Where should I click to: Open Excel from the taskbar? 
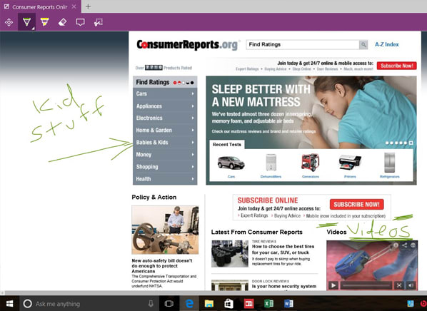point(268,304)
